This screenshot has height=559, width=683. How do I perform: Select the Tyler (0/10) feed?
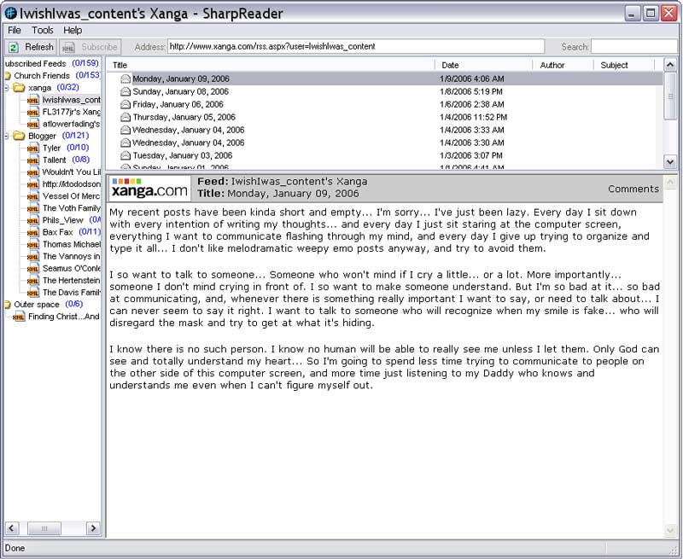66,148
